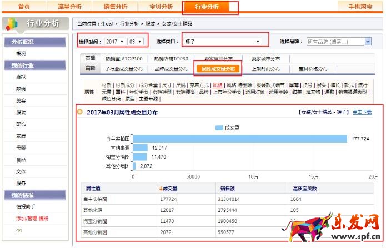This screenshot has width=386, height=248.
Task: Open 宝贝价格分布 tab
Action: (x=314, y=69)
